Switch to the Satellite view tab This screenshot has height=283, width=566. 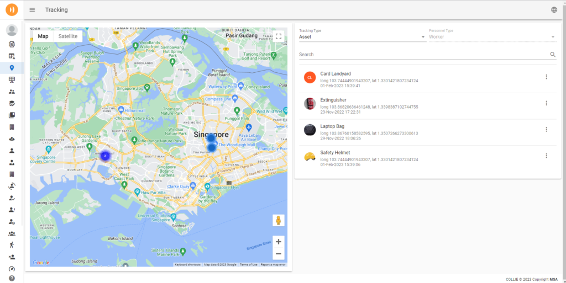coord(68,36)
